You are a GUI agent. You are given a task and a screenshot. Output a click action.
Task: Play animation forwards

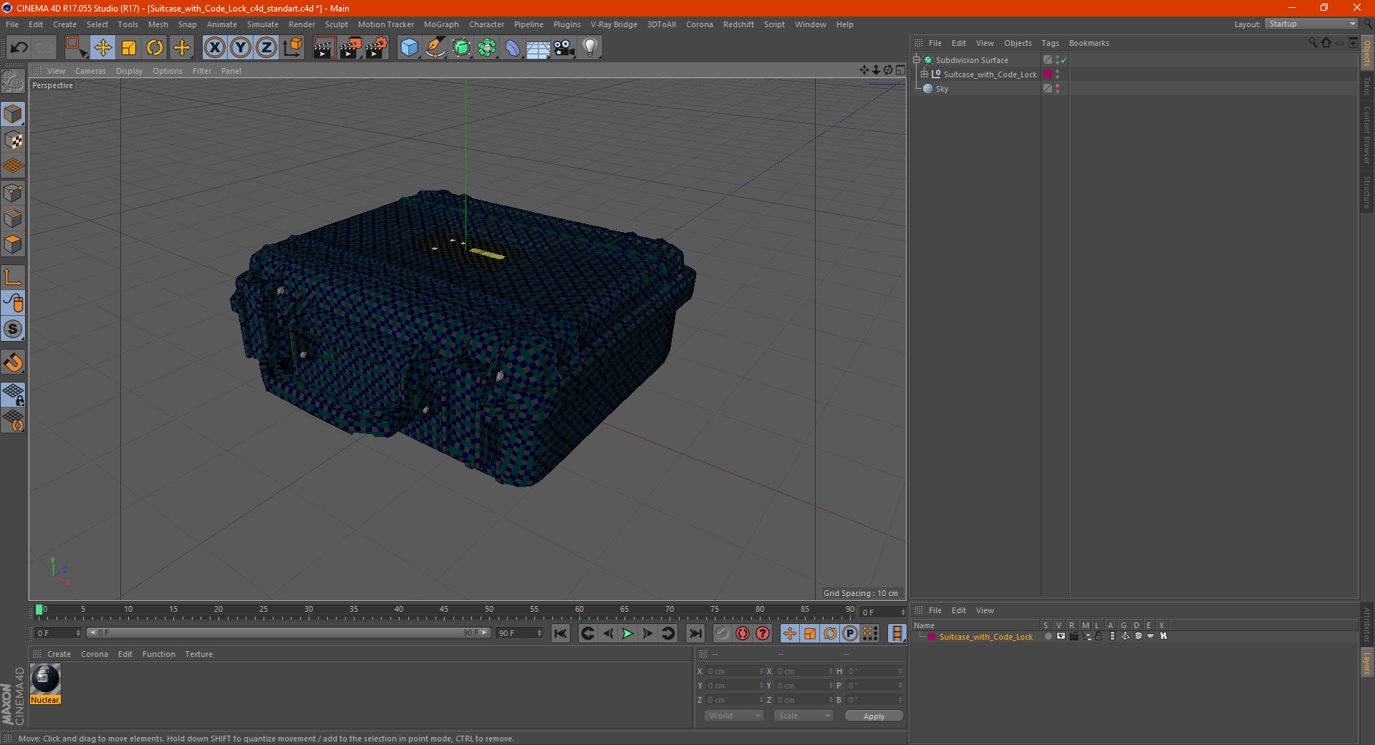point(627,633)
